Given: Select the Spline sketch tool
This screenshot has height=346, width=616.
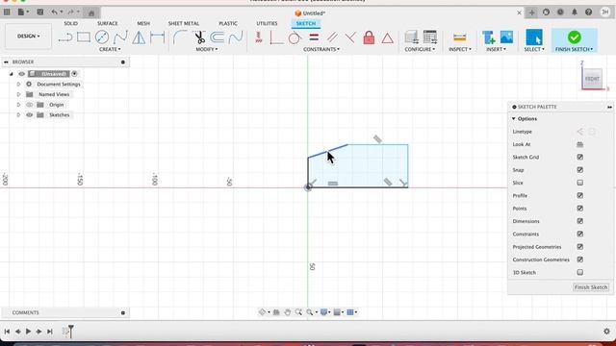Looking at the screenshot, I should 120,37.
